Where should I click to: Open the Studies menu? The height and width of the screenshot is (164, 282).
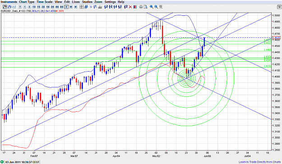(87, 2)
